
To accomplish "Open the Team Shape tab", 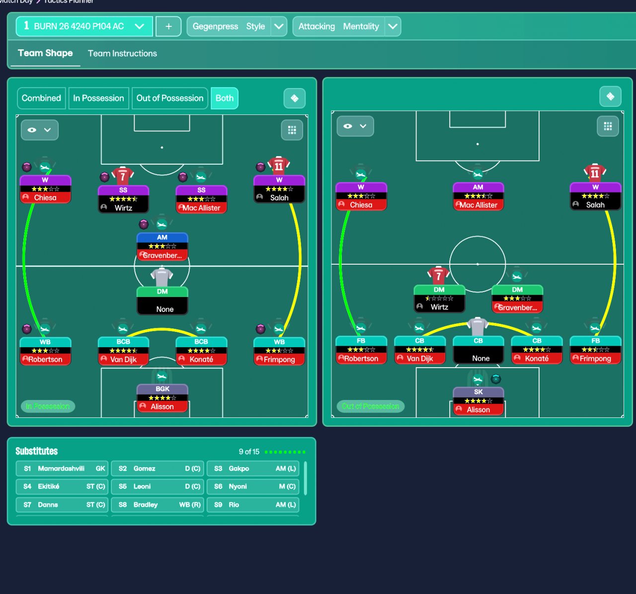I will pos(45,53).
